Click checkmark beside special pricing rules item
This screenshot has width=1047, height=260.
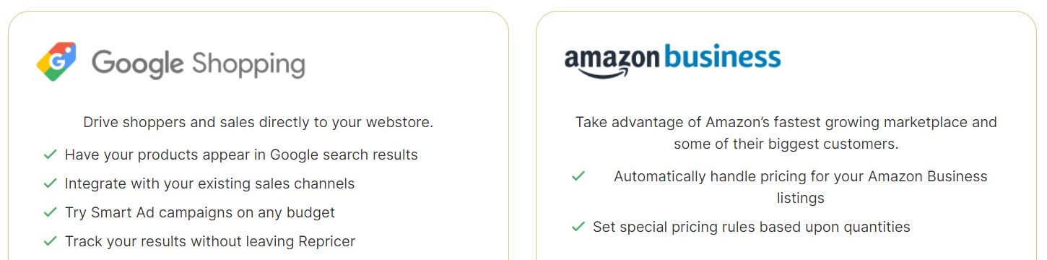pos(578,227)
